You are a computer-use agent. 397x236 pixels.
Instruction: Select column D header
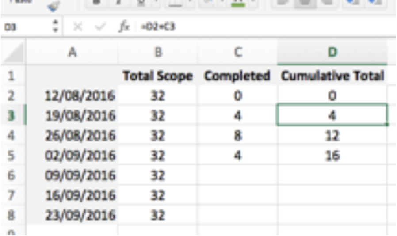[x=332, y=53]
